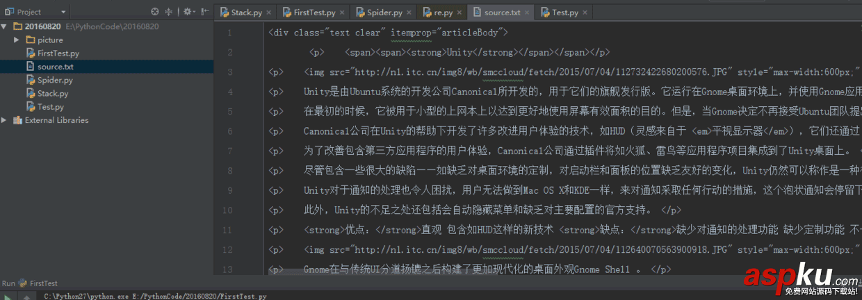The image size is (862, 300).
Task: Switch to the FirstTest.py editor tab
Action: (x=314, y=12)
